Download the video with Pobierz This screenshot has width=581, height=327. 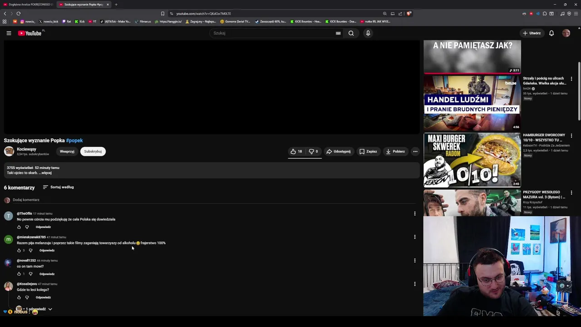coord(395,151)
